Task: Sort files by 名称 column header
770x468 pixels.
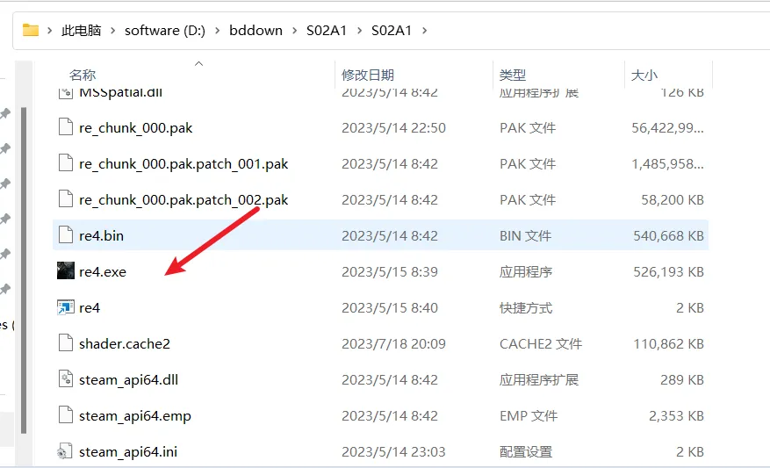Action: click(83, 76)
